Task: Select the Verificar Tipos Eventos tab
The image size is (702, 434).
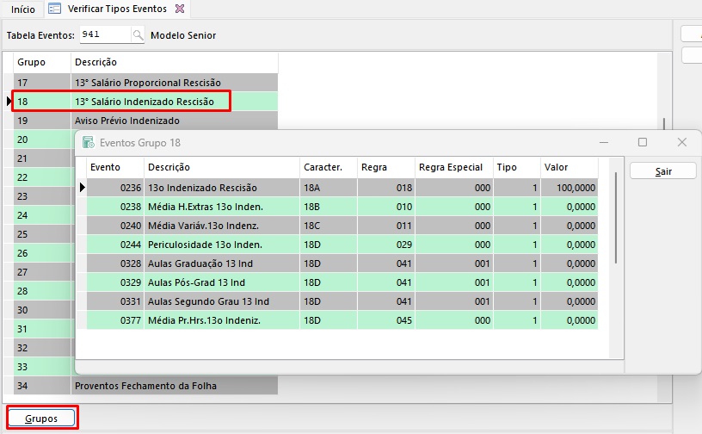Action: coord(117,9)
